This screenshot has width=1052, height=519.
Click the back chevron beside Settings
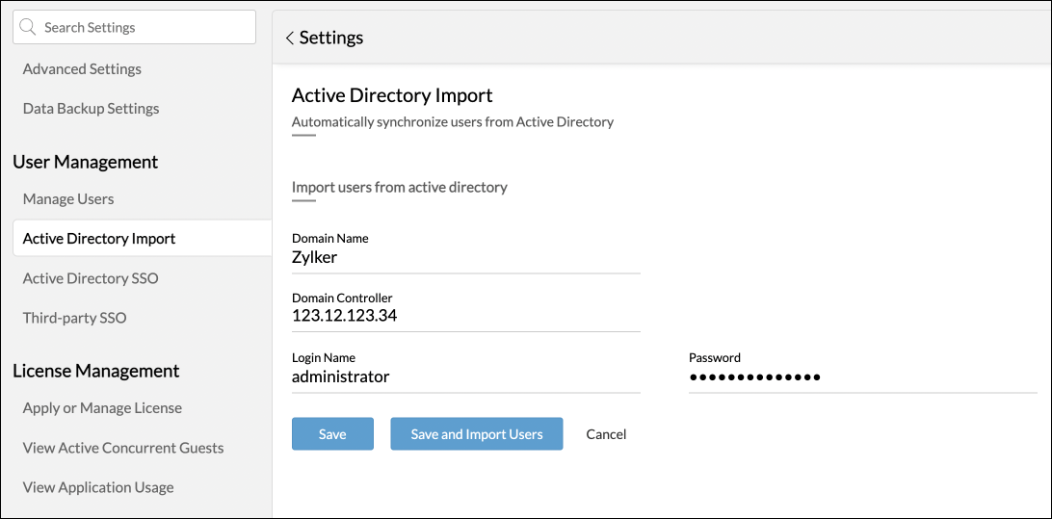point(289,39)
